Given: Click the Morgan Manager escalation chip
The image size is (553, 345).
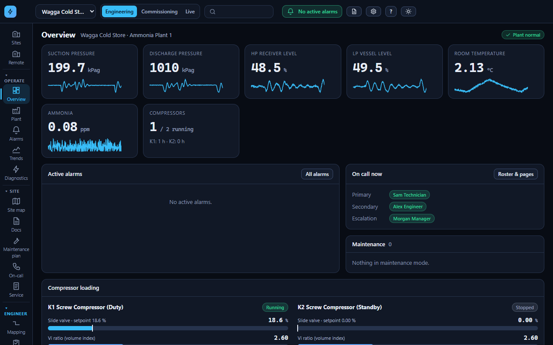Looking at the screenshot, I should tap(412, 219).
